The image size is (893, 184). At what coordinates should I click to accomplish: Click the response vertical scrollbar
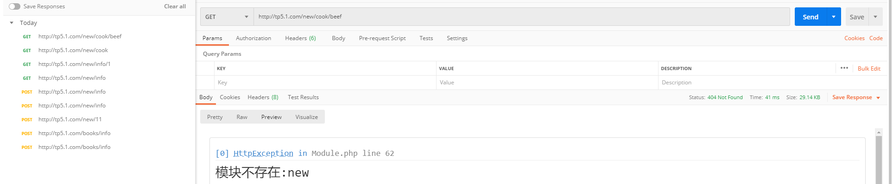(879, 160)
